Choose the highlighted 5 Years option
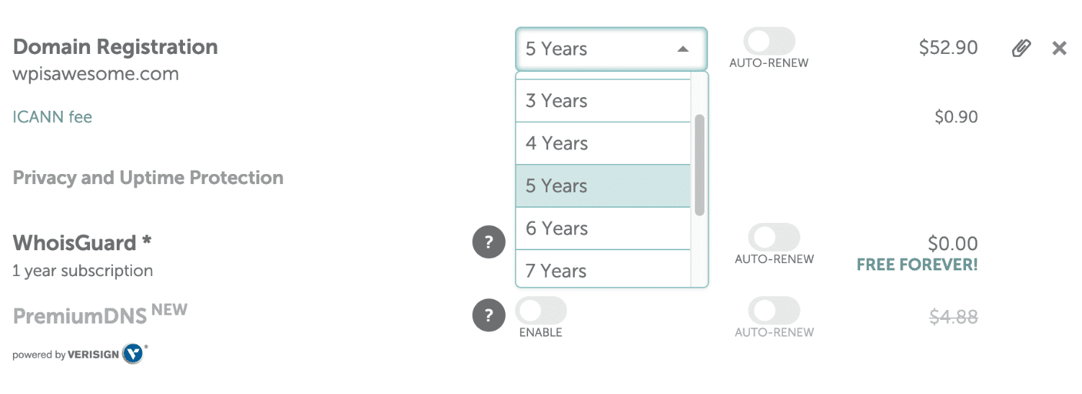Screen dimensions: 1082x394 tap(603, 186)
